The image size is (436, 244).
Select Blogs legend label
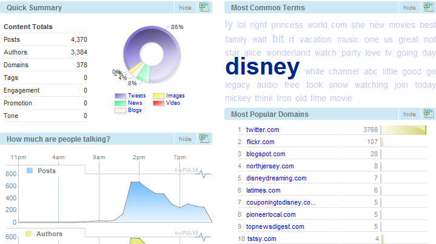(x=135, y=110)
